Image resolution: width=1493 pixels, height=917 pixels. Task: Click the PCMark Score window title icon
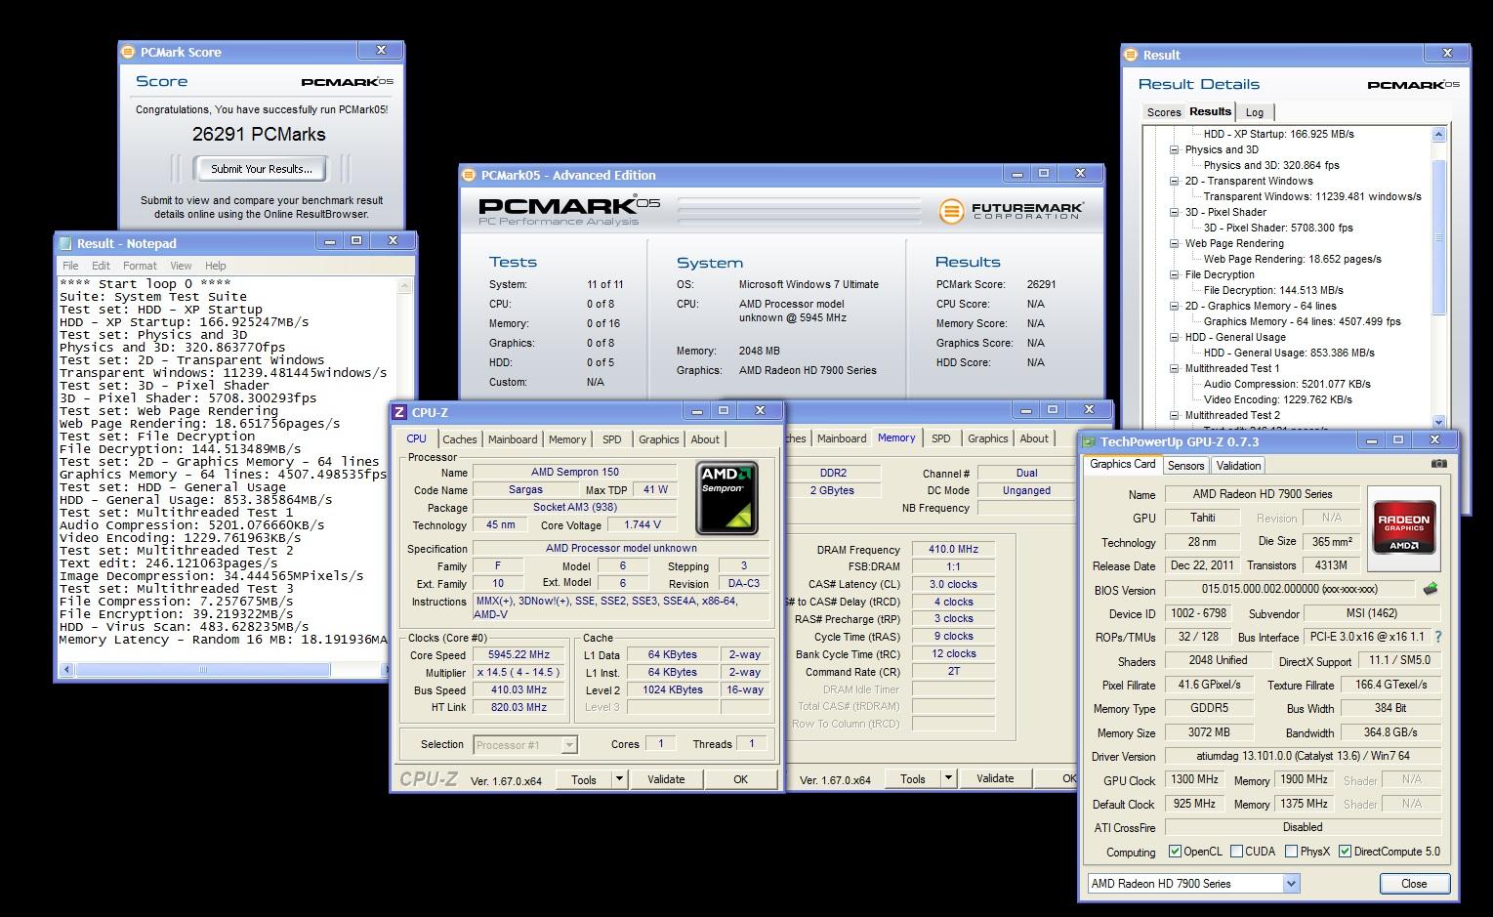coord(130,52)
